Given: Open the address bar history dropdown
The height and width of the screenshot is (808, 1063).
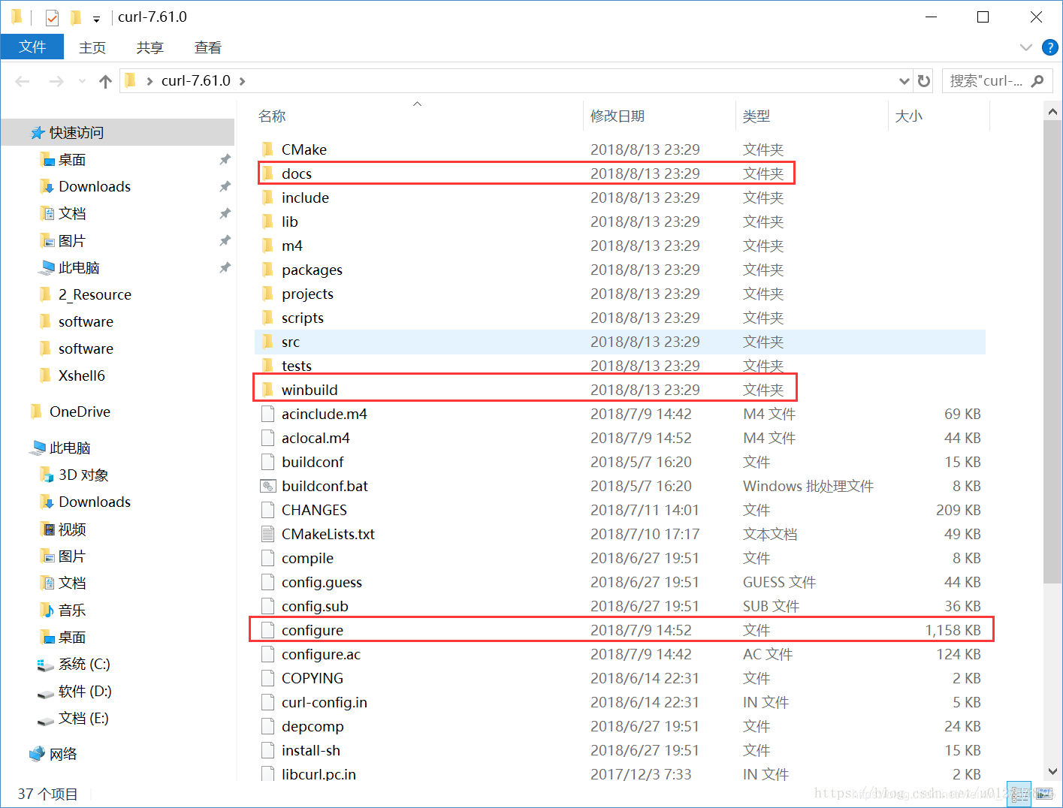Looking at the screenshot, I should click(x=904, y=80).
